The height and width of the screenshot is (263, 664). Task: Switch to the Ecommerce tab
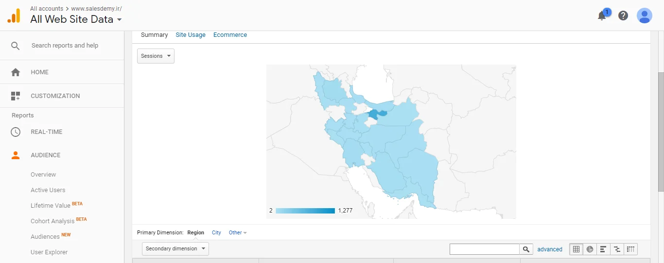(230, 35)
